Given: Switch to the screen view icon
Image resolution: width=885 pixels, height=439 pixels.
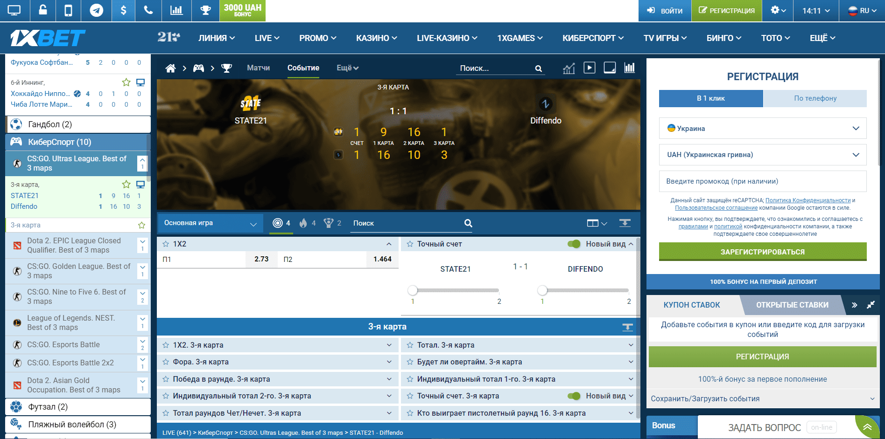Looking at the screenshot, I should [610, 68].
